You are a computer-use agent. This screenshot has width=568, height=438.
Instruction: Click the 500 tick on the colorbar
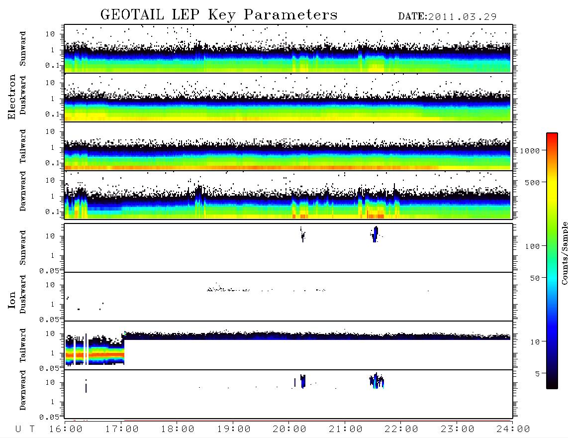click(532, 182)
